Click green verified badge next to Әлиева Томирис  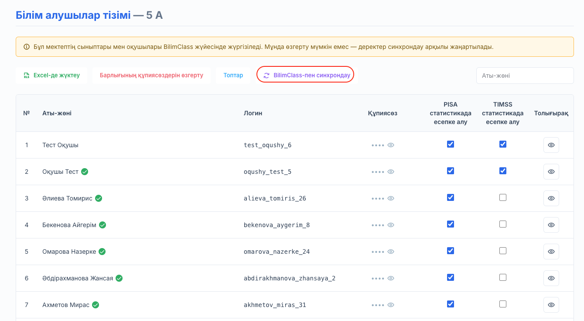point(99,198)
